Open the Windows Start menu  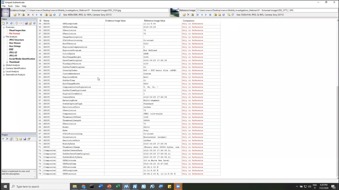[5, 187]
